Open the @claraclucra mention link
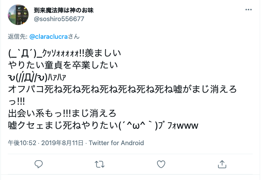The height and width of the screenshot is (180, 264). [x=48, y=37]
